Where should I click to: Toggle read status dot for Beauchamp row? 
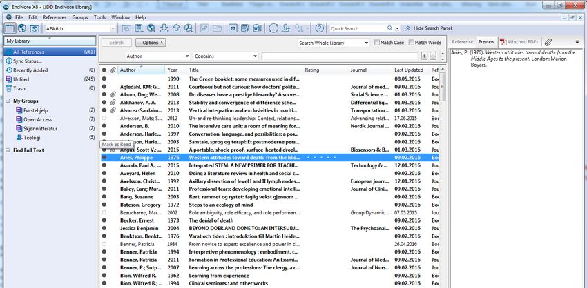104,212
